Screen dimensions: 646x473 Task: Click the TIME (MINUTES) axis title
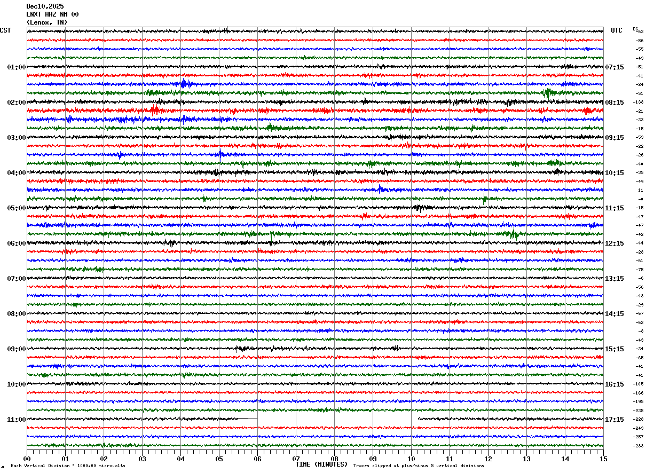pos(321,464)
